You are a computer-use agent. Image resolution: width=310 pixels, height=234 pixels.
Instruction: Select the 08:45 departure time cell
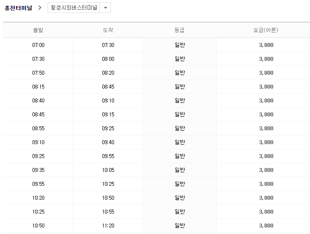tap(38, 115)
